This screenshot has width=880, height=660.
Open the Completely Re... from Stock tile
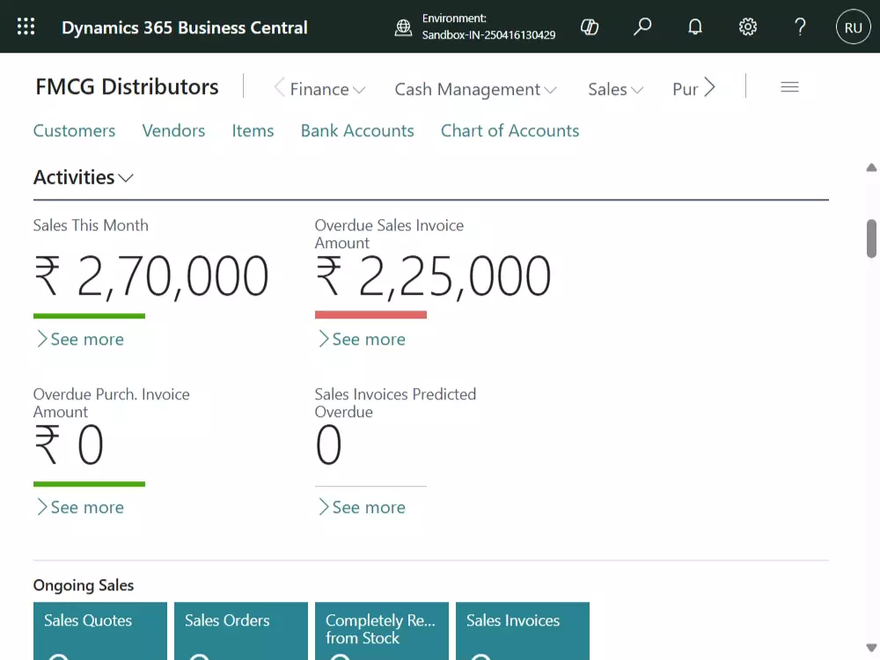(382, 631)
